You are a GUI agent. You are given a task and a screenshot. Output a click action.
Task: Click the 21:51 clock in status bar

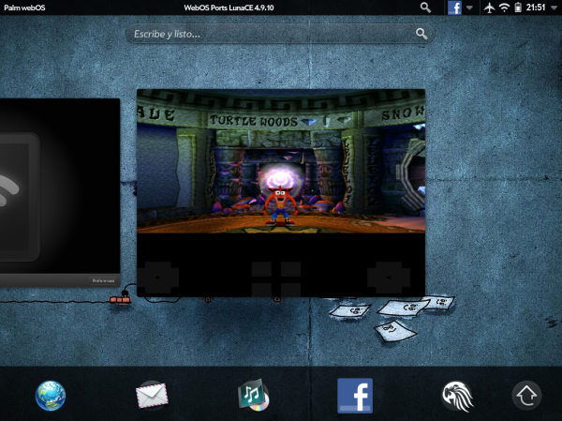coord(536,8)
